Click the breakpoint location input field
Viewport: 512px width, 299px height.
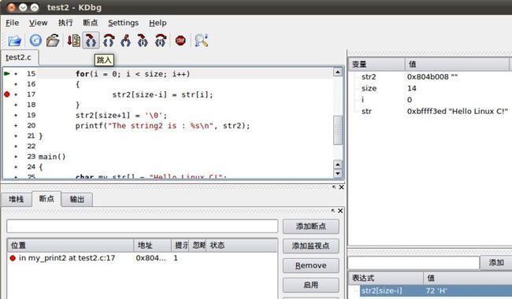(142, 226)
